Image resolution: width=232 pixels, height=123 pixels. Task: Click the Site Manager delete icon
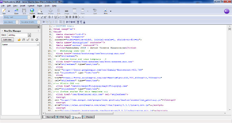32,40
